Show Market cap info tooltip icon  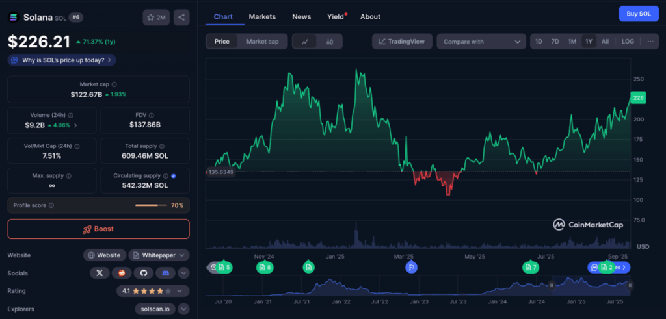[114, 84]
